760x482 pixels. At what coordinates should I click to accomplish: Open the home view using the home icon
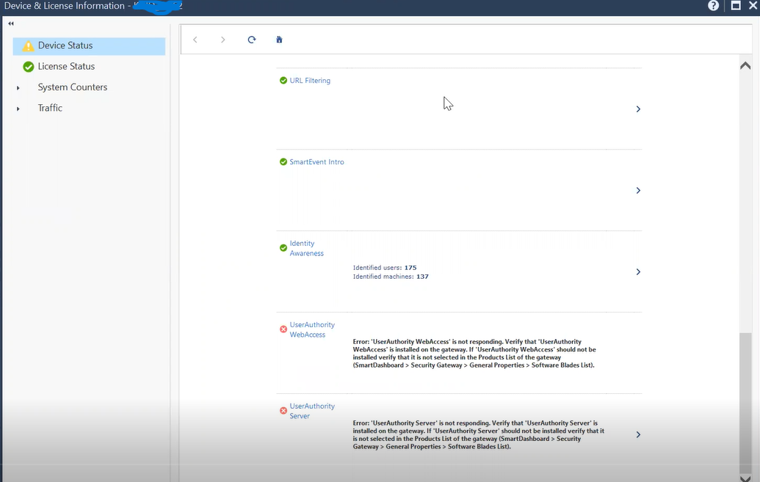point(279,40)
